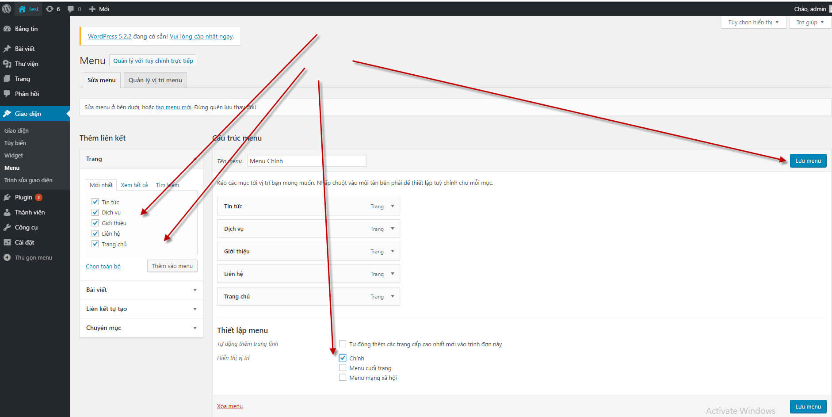
Task: Uncheck the Tin tức page checkbox
Action: pyautogui.click(x=95, y=202)
